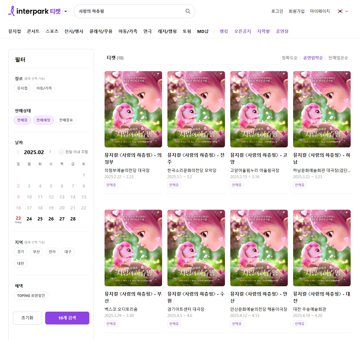Toggle the 판매종료 sale status chip
Screen dimensions: 360x340
point(66,120)
